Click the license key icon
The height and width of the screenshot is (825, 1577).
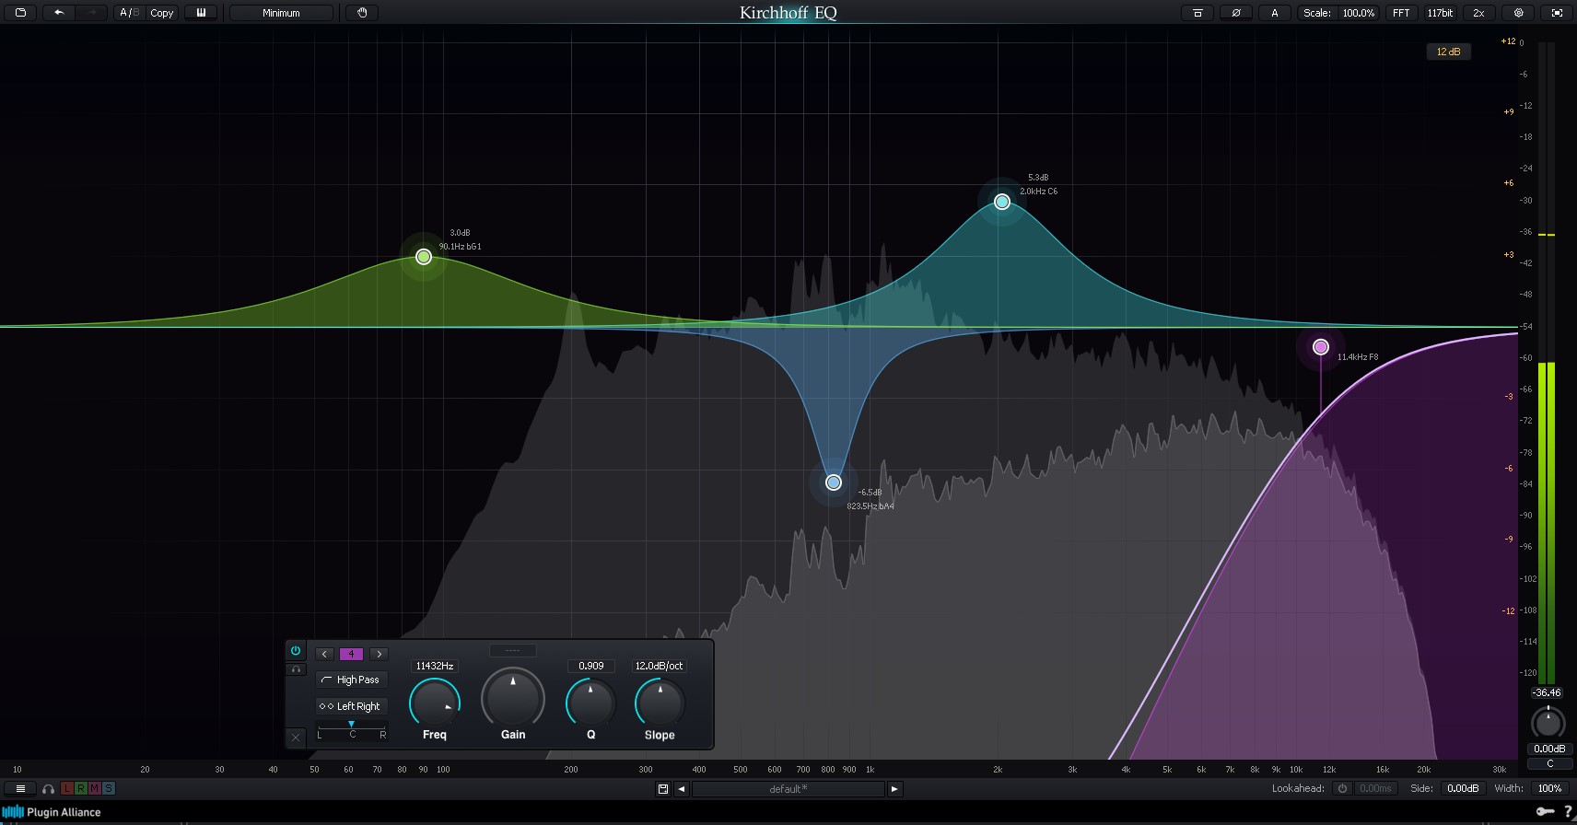click(x=1545, y=812)
